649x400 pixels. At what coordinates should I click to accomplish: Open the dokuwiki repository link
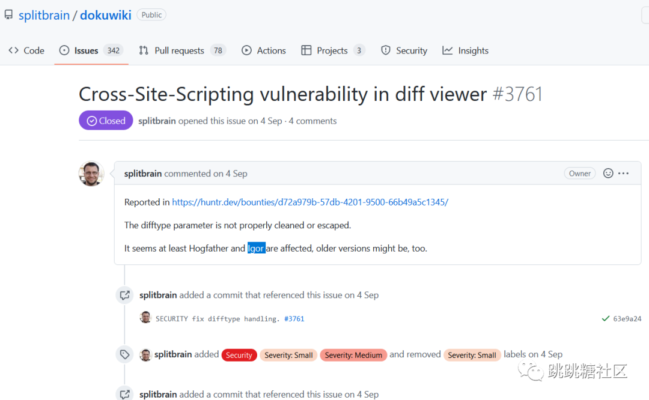[106, 15]
